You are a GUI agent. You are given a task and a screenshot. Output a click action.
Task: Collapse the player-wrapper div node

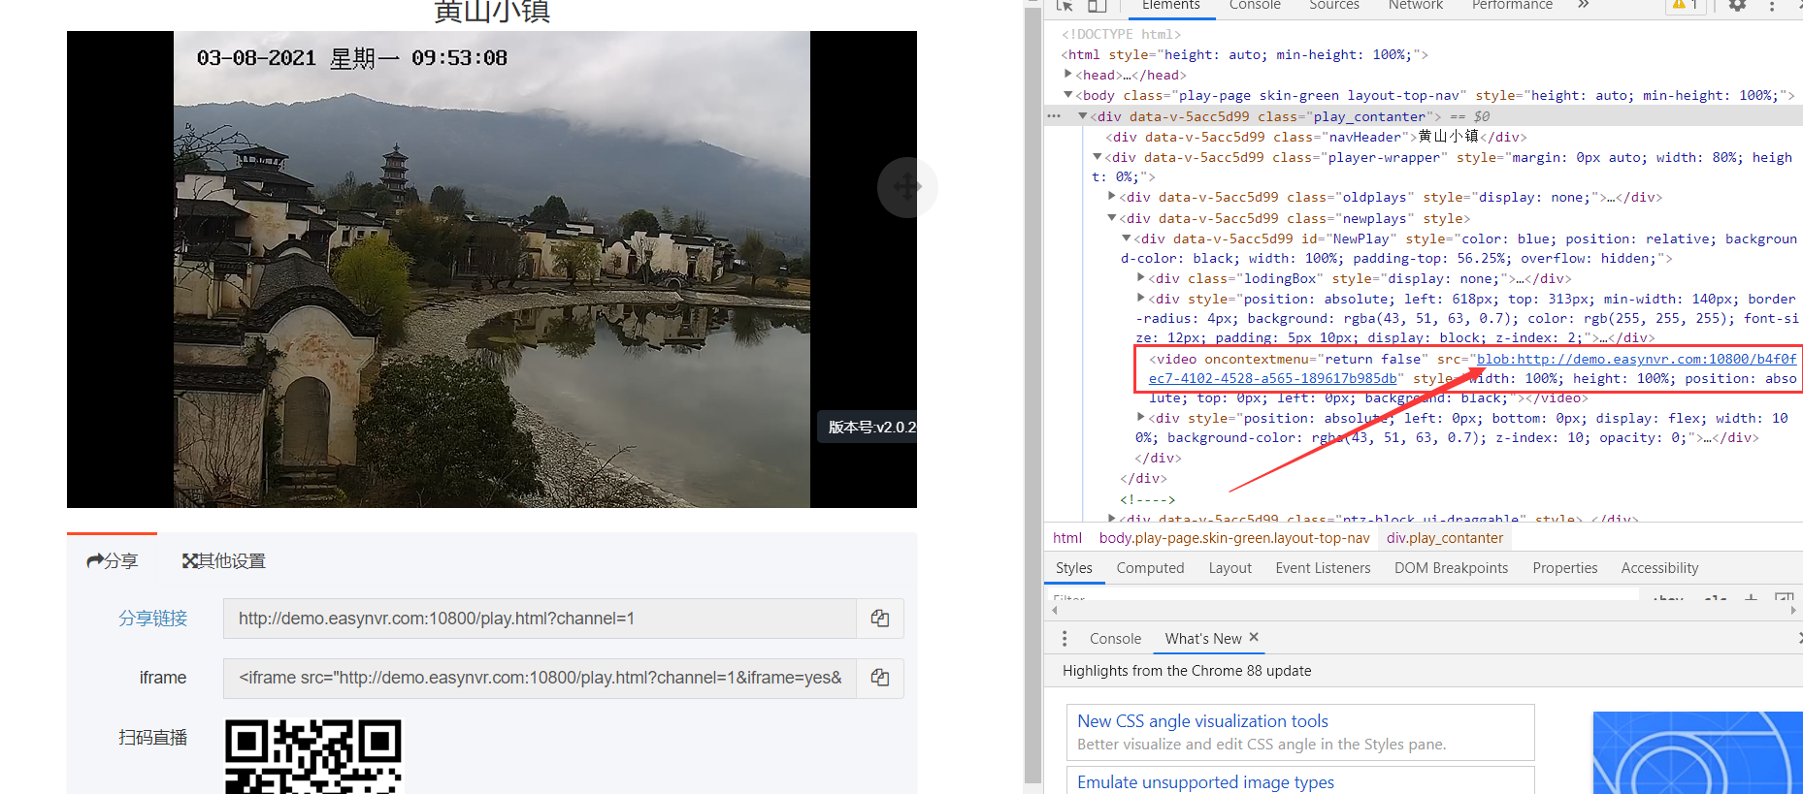1097,156
